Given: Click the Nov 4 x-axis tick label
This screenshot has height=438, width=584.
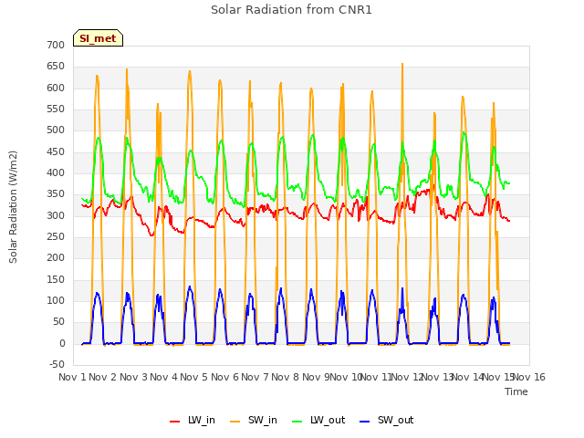Looking at the screenshot, I should [x=163, y=377].
